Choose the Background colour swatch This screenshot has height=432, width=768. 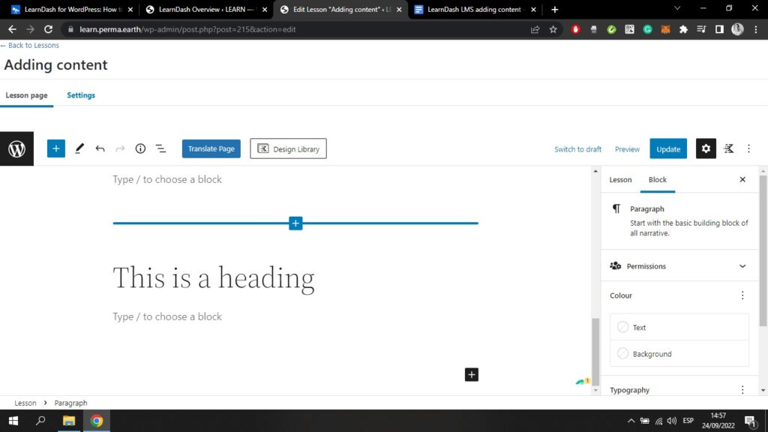(x=623, y=353)
